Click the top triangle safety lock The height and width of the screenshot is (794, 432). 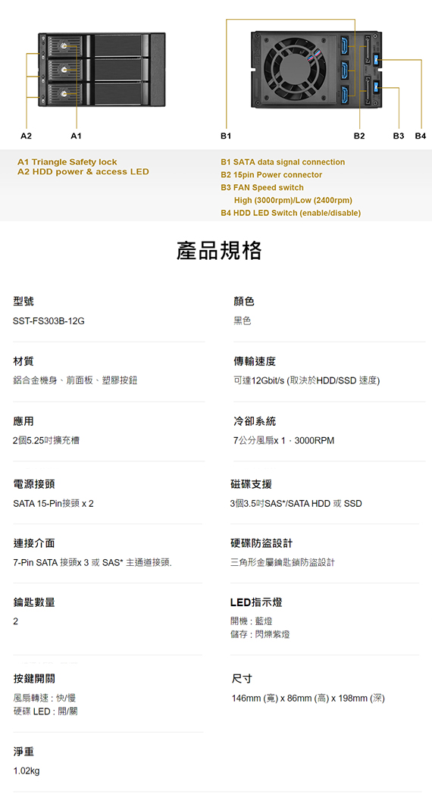(64, 46)
